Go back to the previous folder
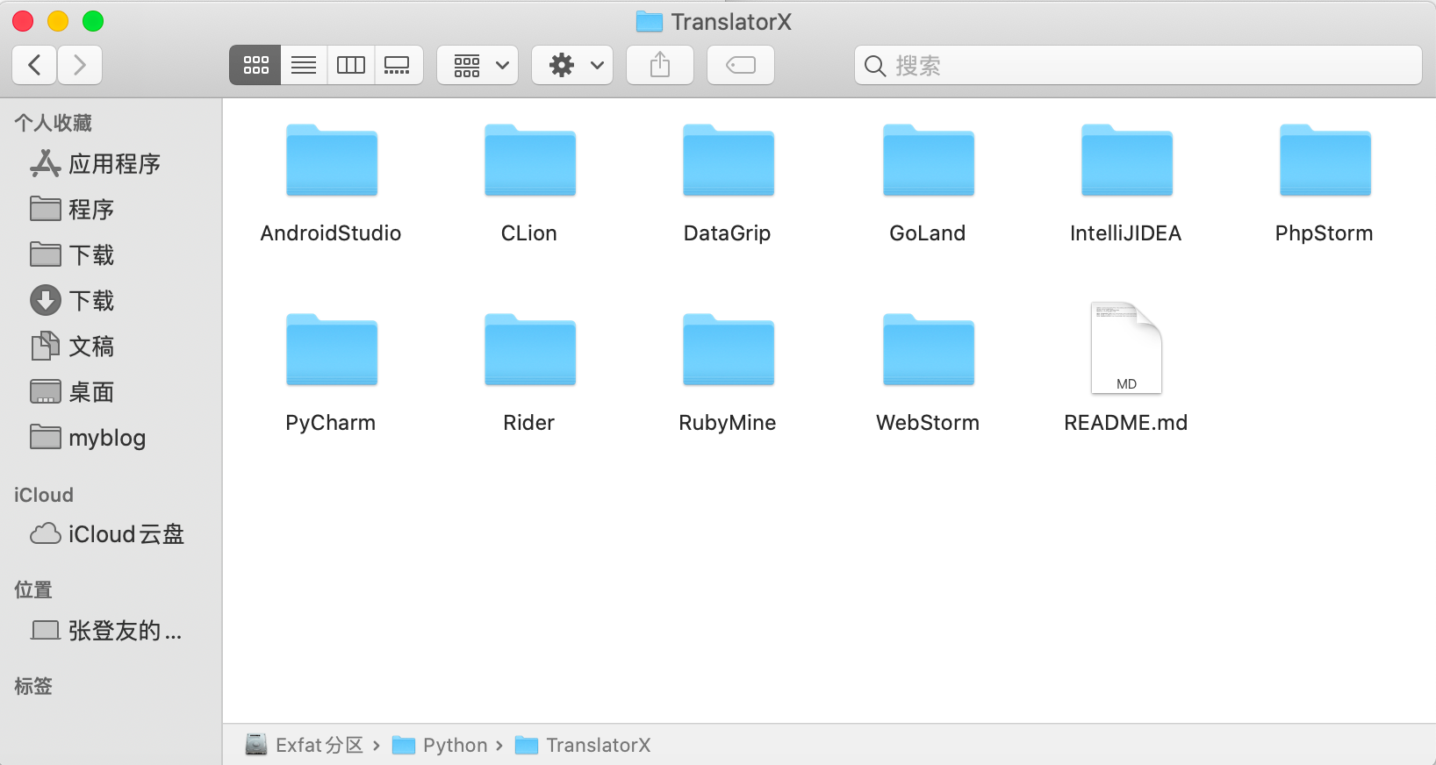This screenshot has width=1436, height=765. [x=35, y=65]
